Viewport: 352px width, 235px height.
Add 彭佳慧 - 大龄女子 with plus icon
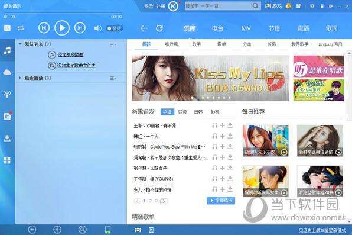point(223,168)
